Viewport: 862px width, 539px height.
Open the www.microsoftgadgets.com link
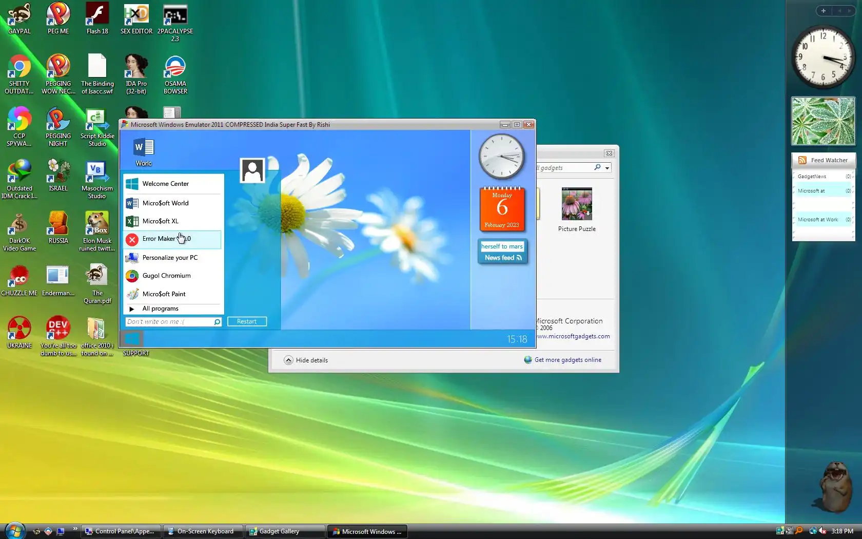click(x=573, y=336)
